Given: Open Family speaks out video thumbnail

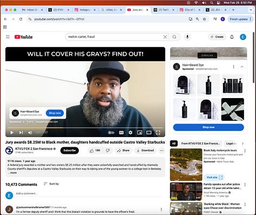Looking at the screenshot, I should (x=186, y=191).
